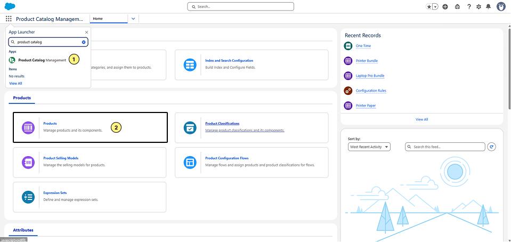Clear the App Launcher search text

click(84, 42)
